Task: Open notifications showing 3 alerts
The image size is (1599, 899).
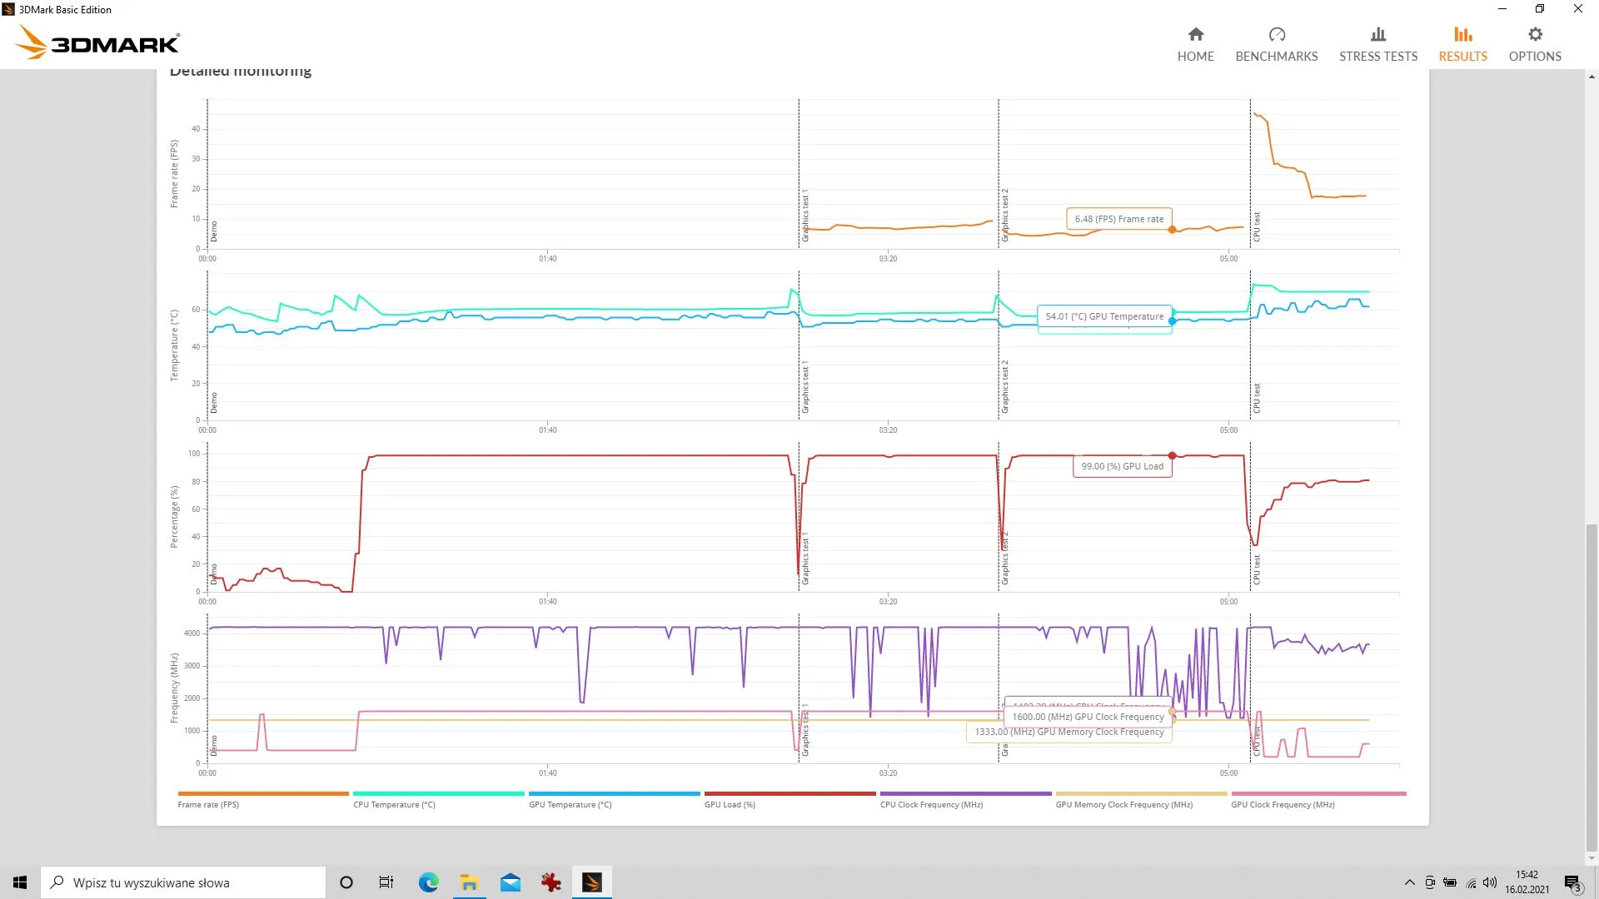Action: 1572,882
